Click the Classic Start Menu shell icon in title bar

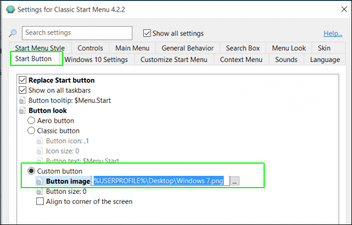click(9, 9)
